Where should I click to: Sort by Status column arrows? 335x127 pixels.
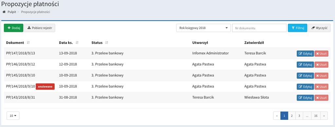pos(107,43)
